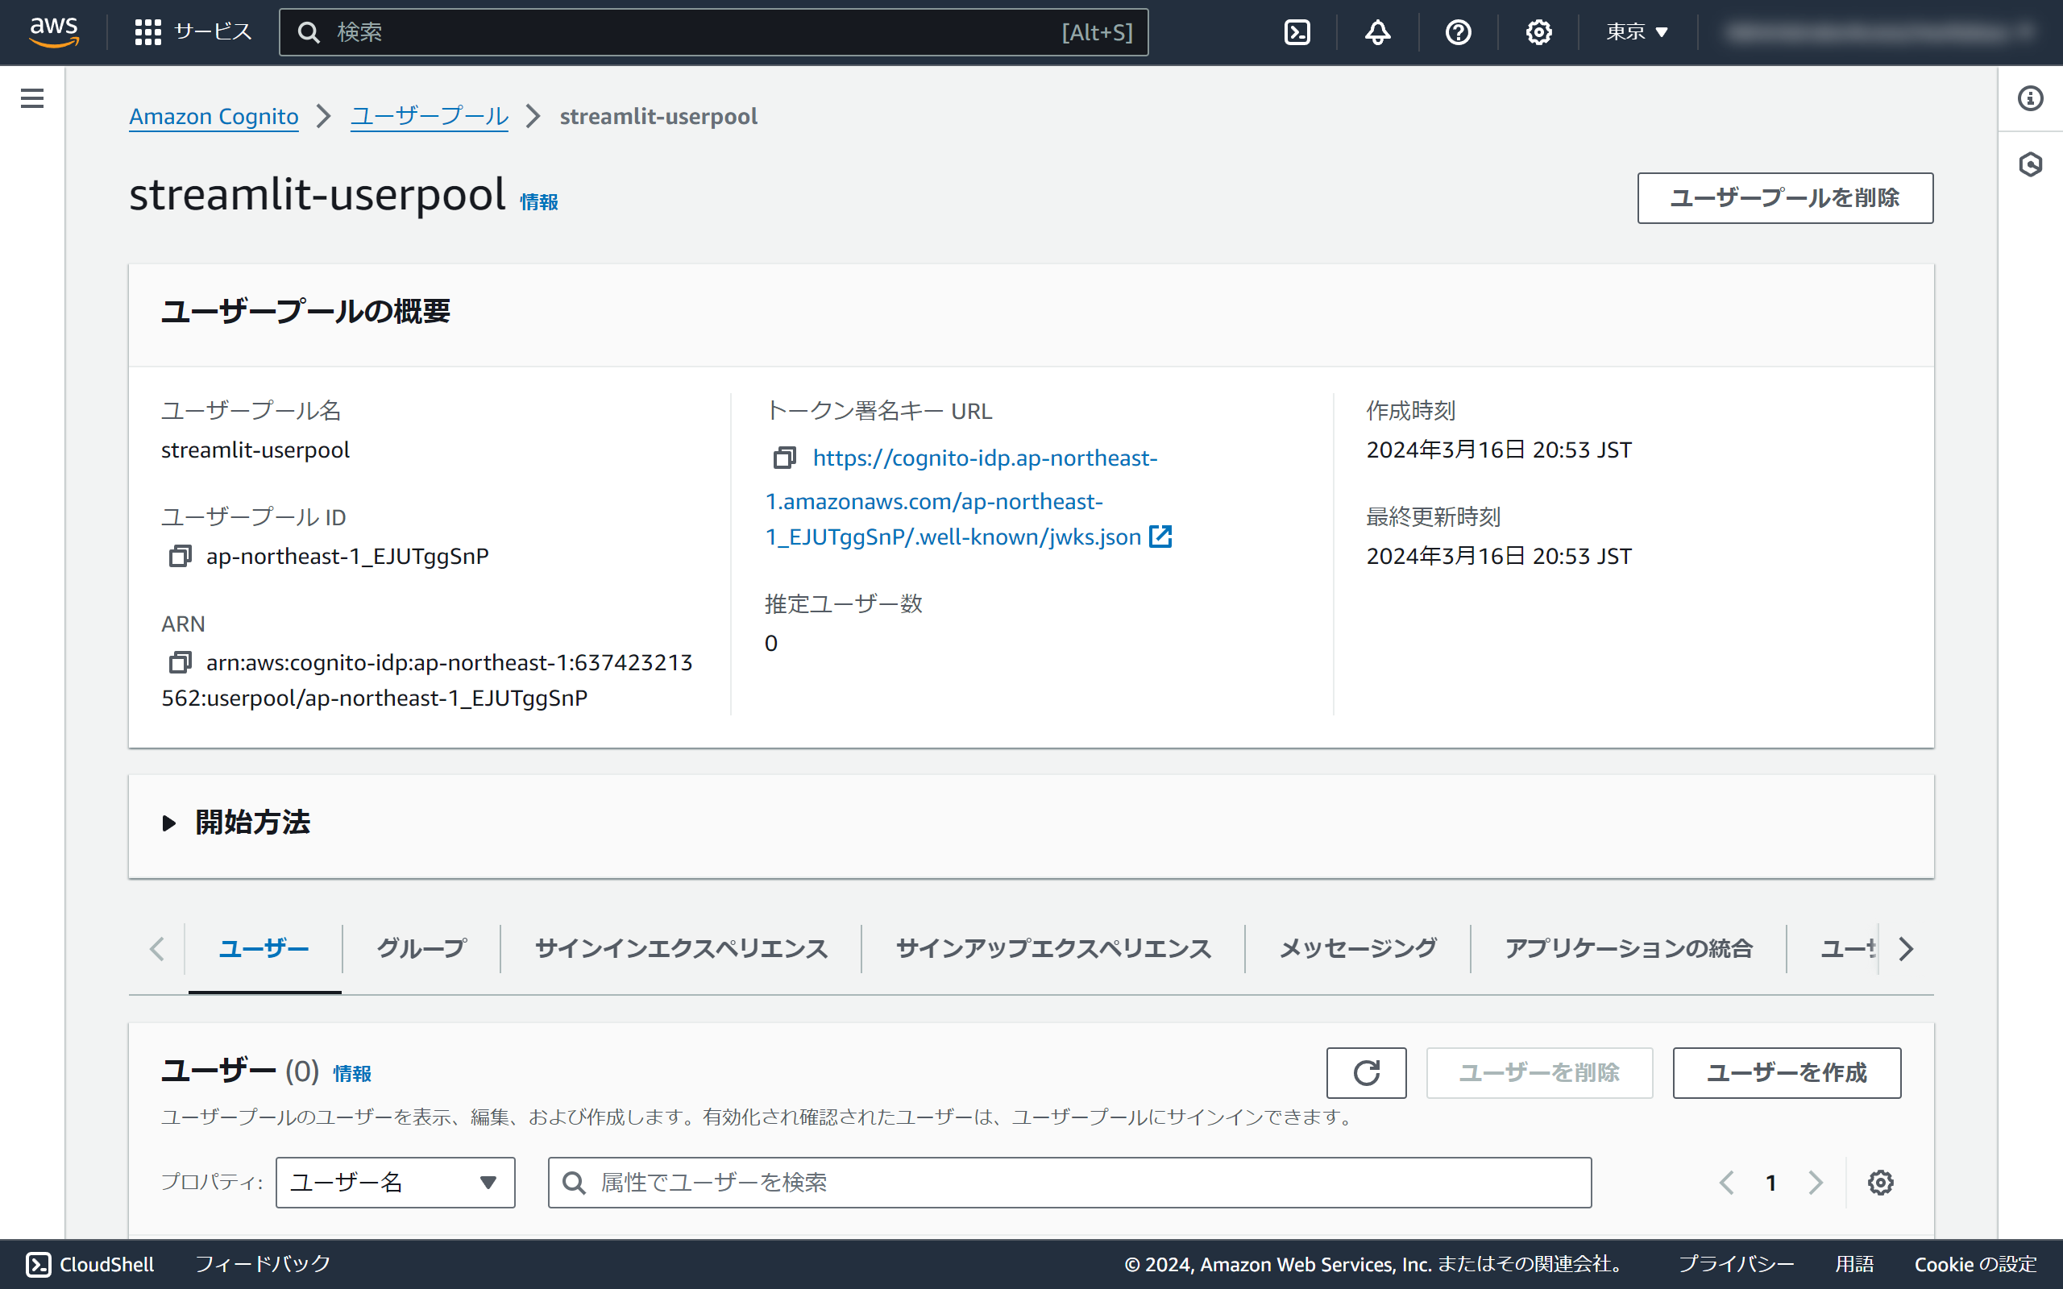Click the help question mark icon
2063x1289 pixels.
point(1458,32)
